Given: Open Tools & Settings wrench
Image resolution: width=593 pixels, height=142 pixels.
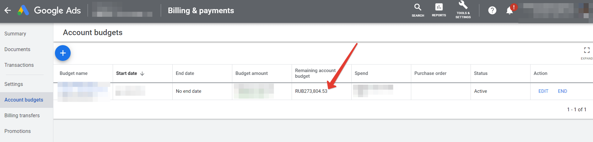Looking at the screenshot, I should [463, 9].
